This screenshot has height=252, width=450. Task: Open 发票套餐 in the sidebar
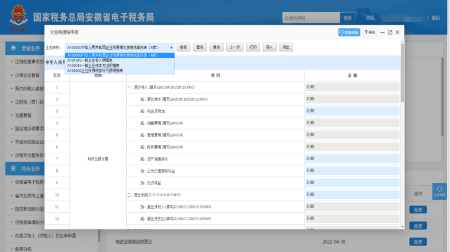[23, 115]
